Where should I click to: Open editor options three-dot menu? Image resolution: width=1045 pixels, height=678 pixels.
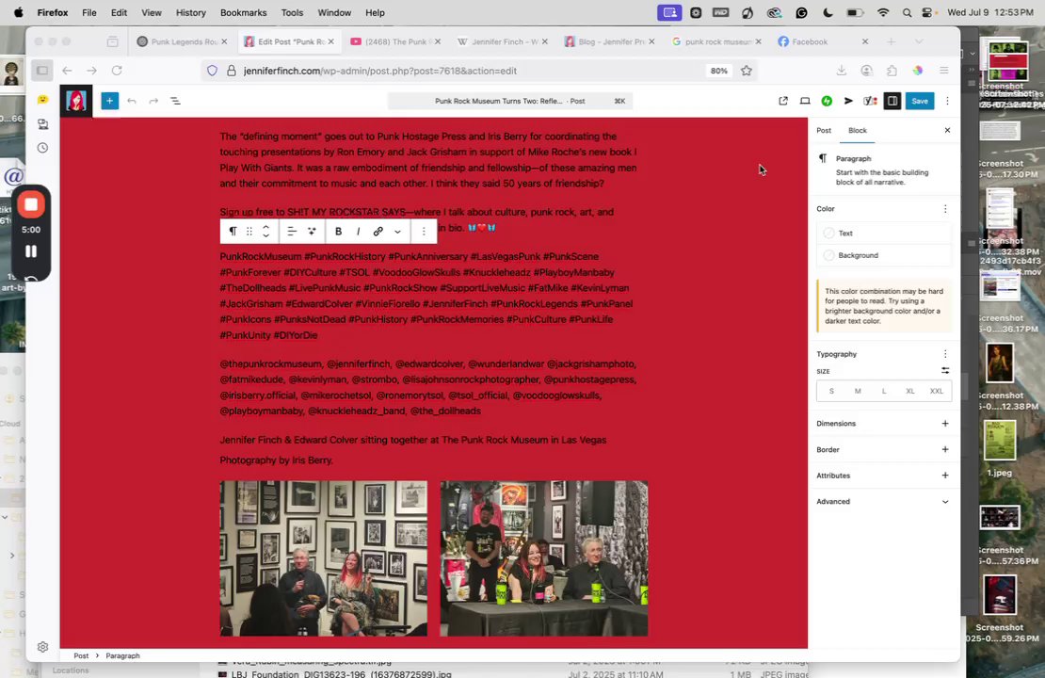pos(947,101)
